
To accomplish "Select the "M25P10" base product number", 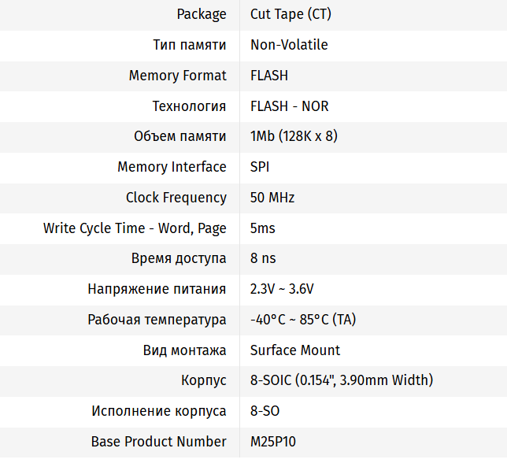I will tap(273, 442).
